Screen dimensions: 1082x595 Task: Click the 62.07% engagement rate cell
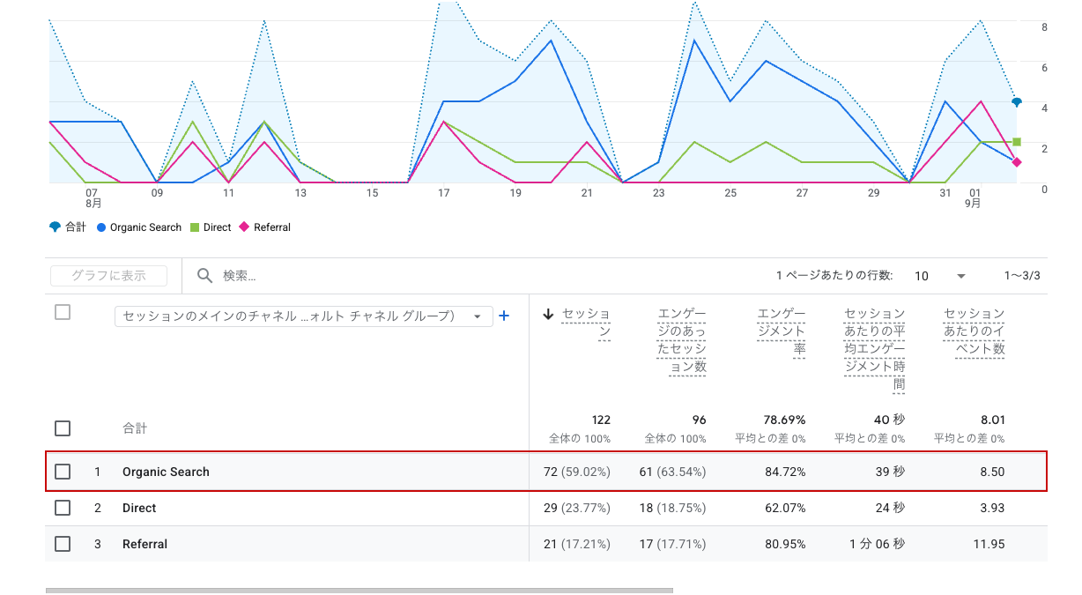coord(786,508)
